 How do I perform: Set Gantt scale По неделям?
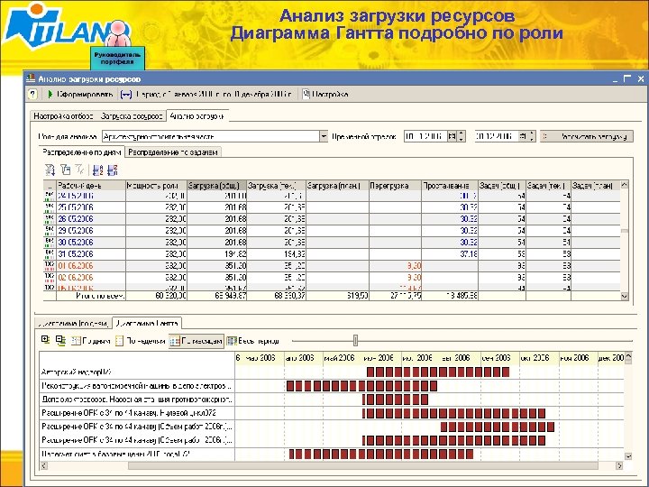140,341
